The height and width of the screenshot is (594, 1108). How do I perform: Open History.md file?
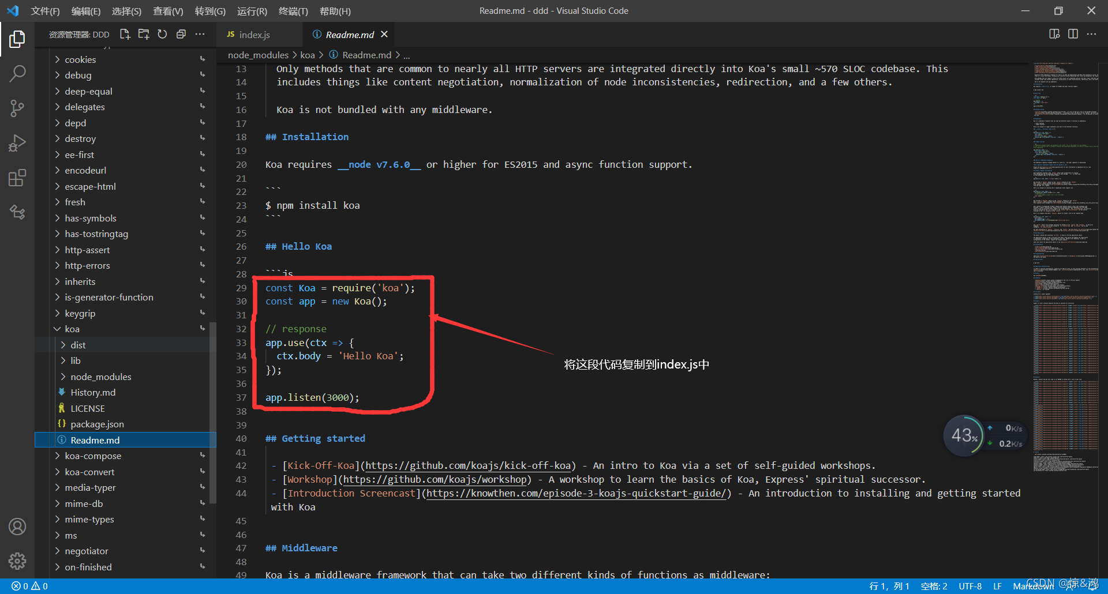tap(125, 392)
